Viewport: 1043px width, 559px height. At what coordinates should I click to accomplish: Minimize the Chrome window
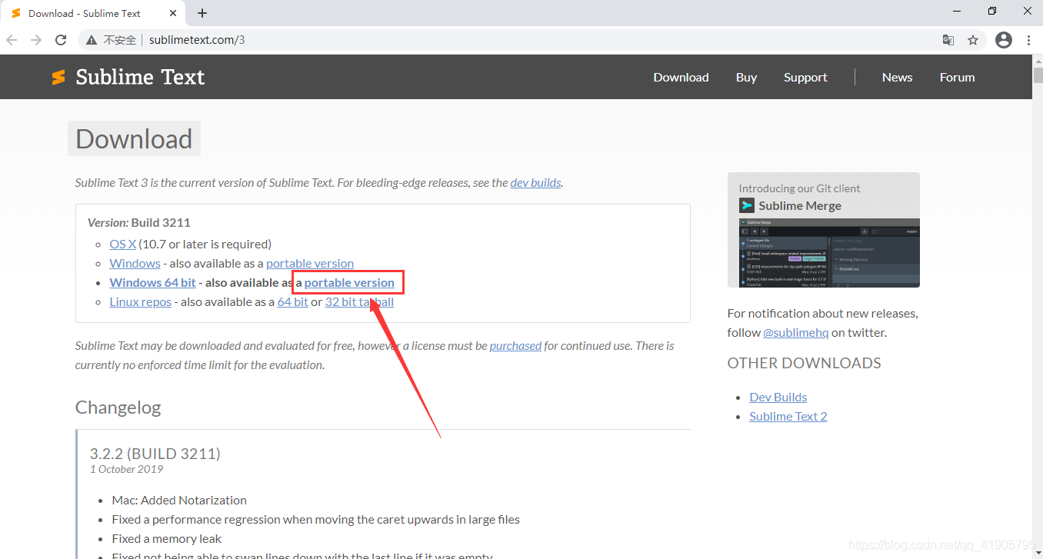point(958,11)
